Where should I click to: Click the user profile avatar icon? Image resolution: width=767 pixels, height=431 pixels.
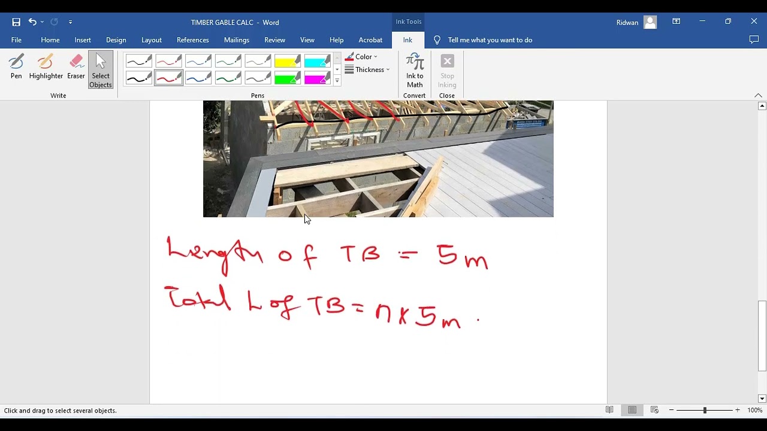[650, 22]
